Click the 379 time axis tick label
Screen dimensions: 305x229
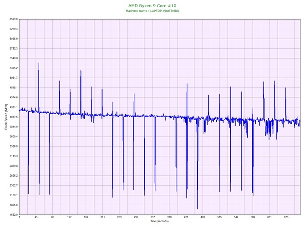point(169,217)
